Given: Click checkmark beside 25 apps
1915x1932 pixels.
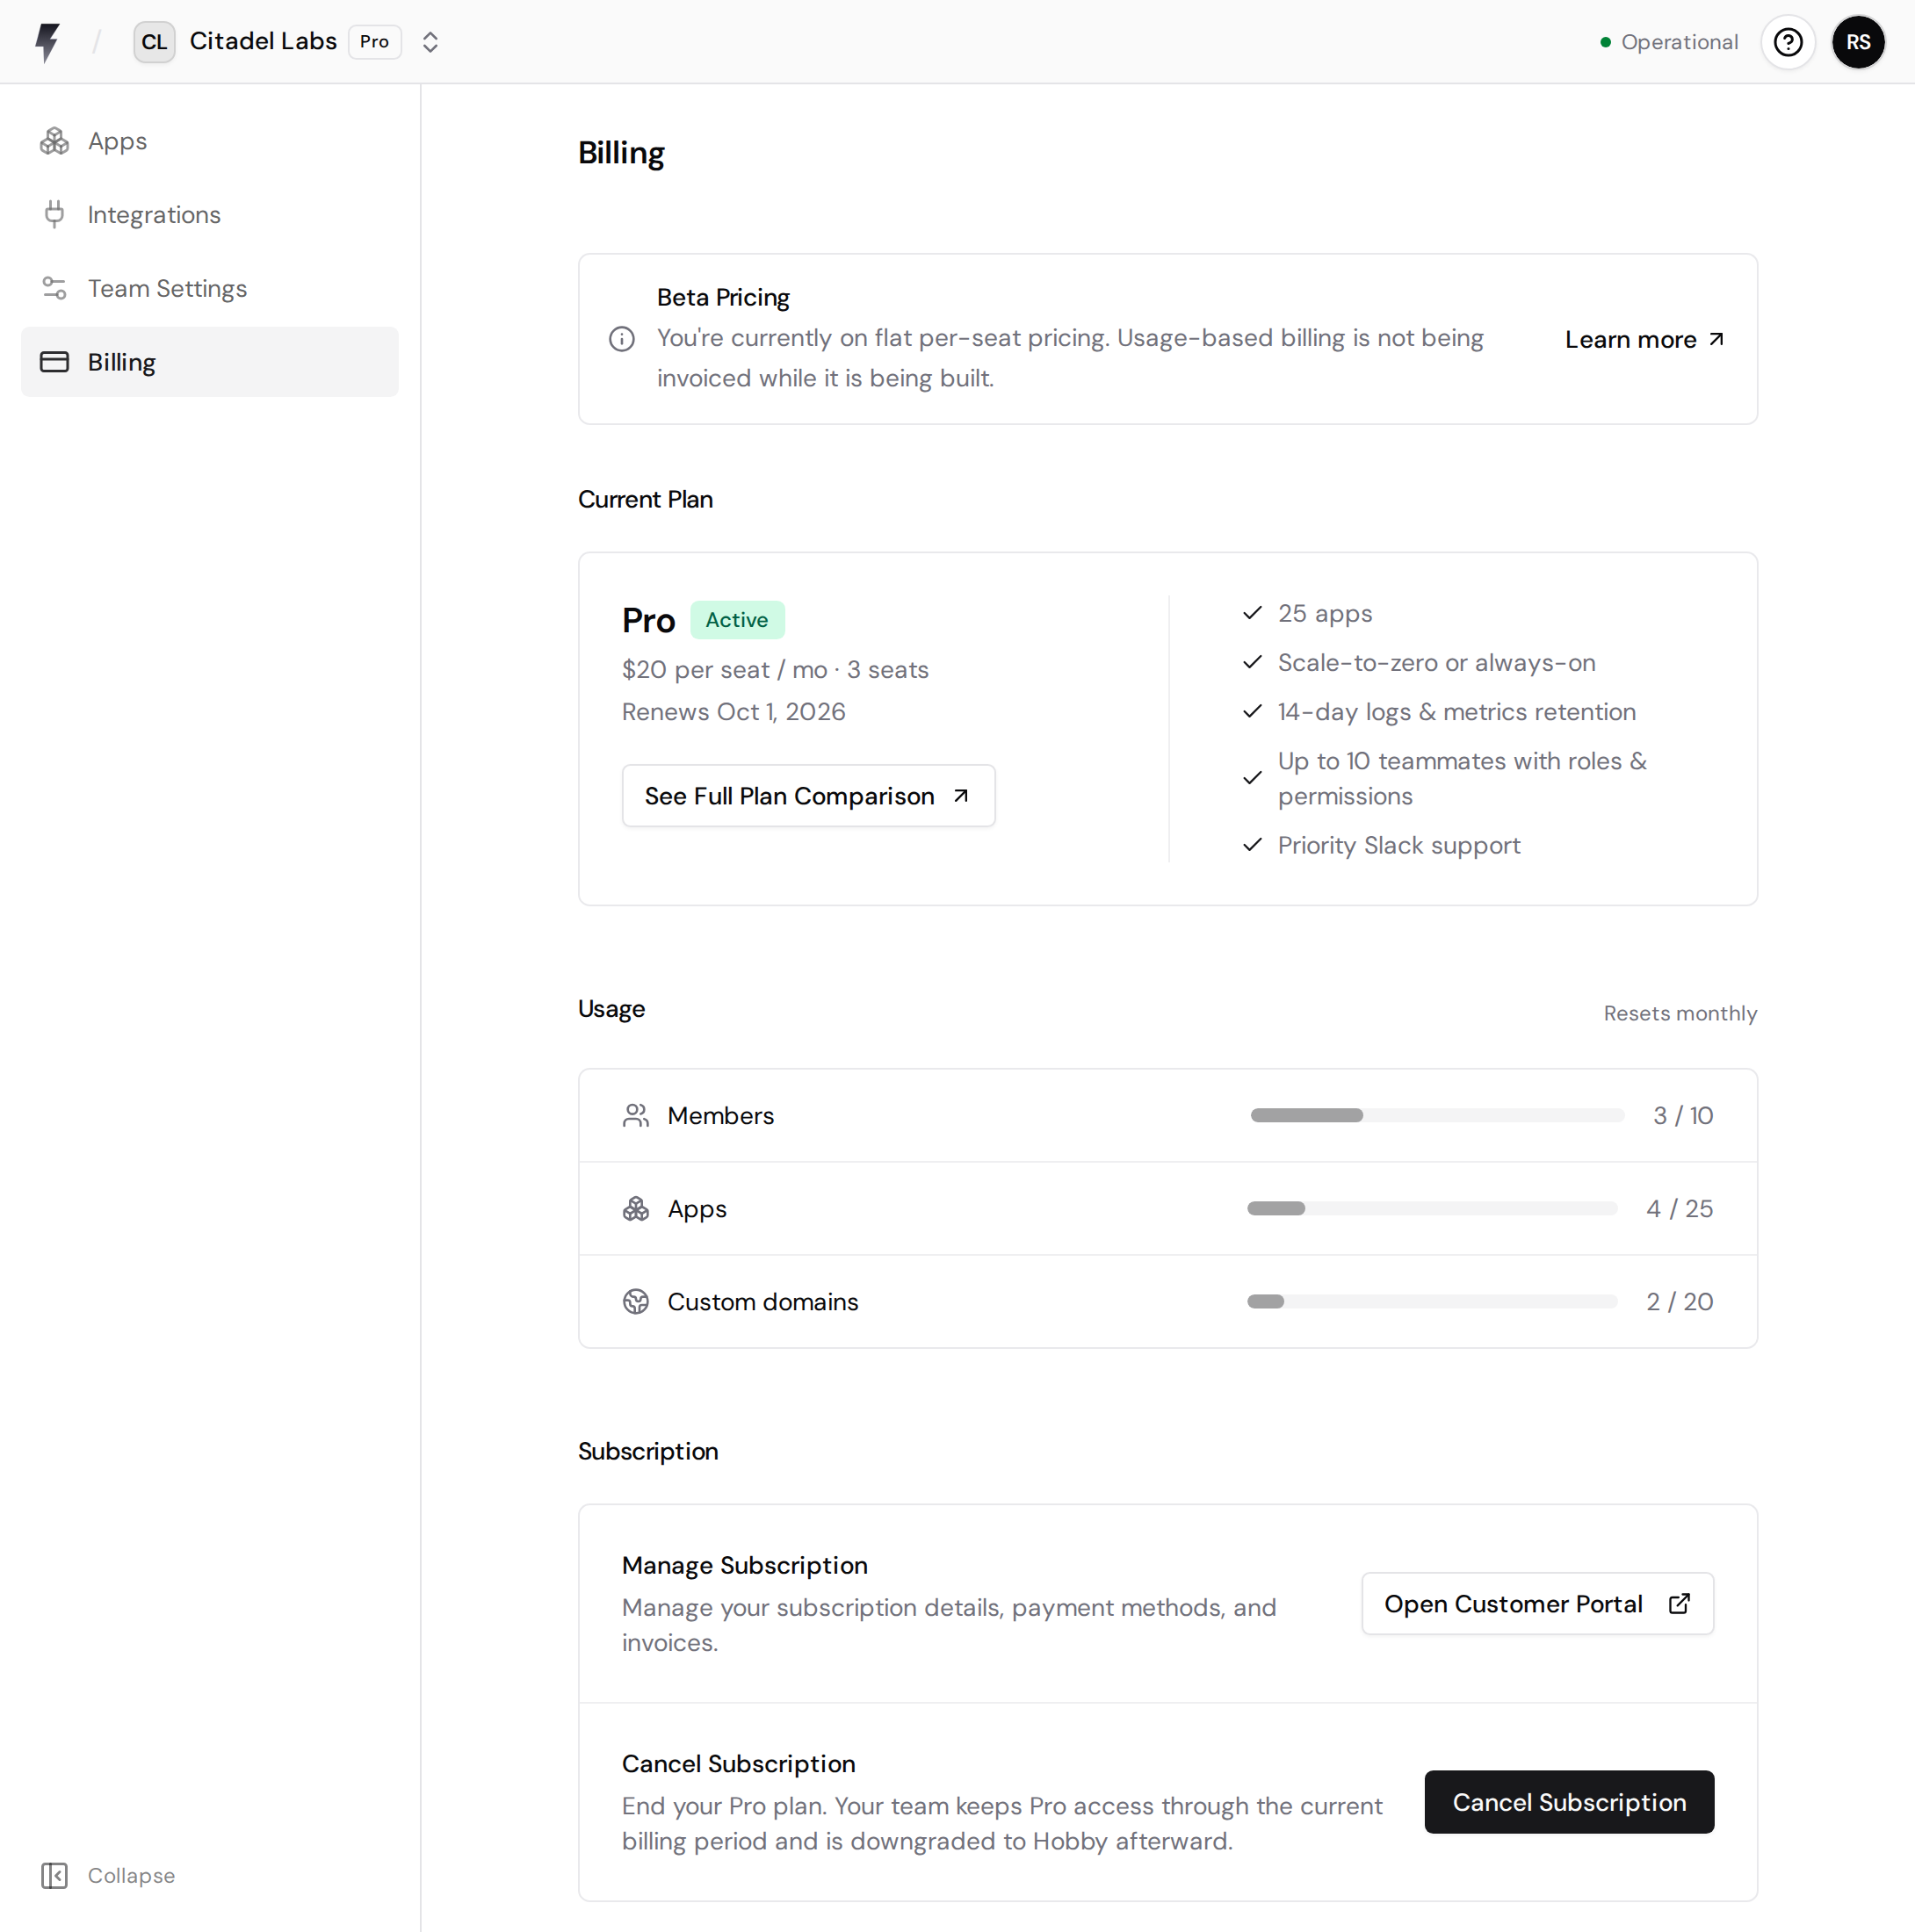Looking at the screenshot, I should (1252, 613).
